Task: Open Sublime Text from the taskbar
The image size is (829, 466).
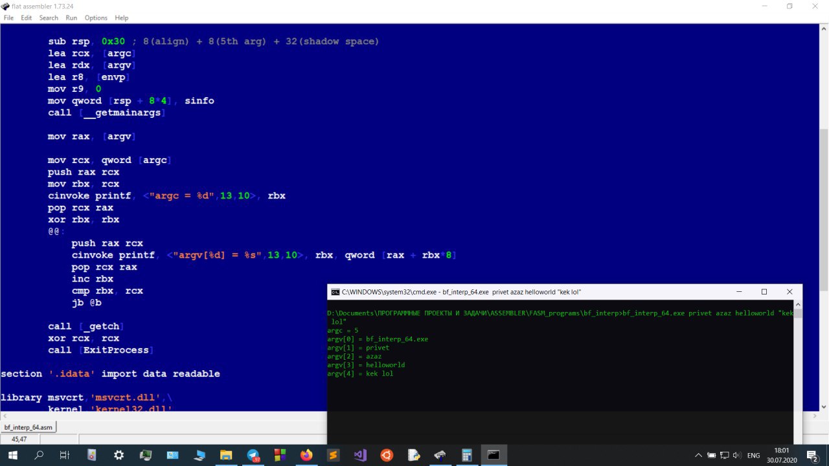Action: pyautogui.click(x=333, y=455)
